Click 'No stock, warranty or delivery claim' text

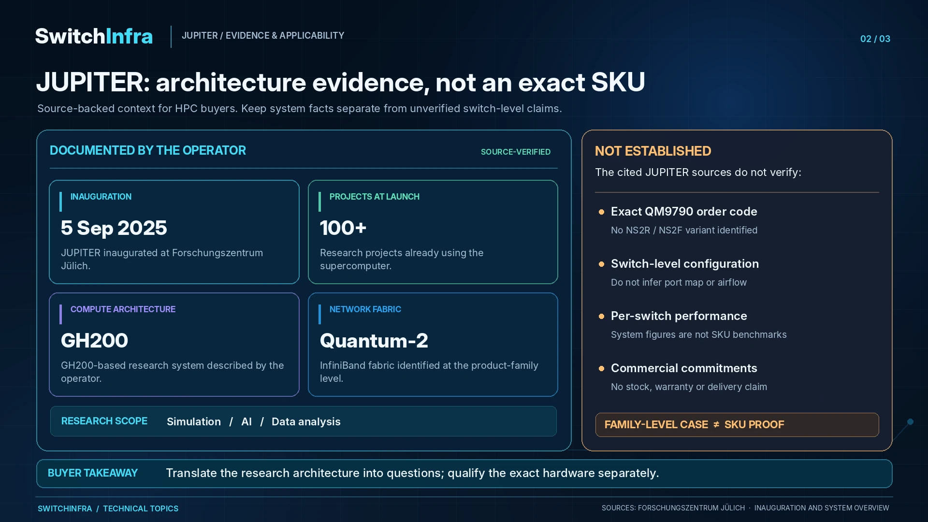[x=689, y=387]
